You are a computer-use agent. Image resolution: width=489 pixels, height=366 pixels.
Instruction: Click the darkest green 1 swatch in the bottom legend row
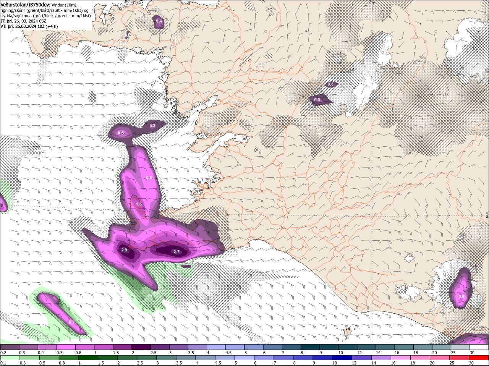88,358
